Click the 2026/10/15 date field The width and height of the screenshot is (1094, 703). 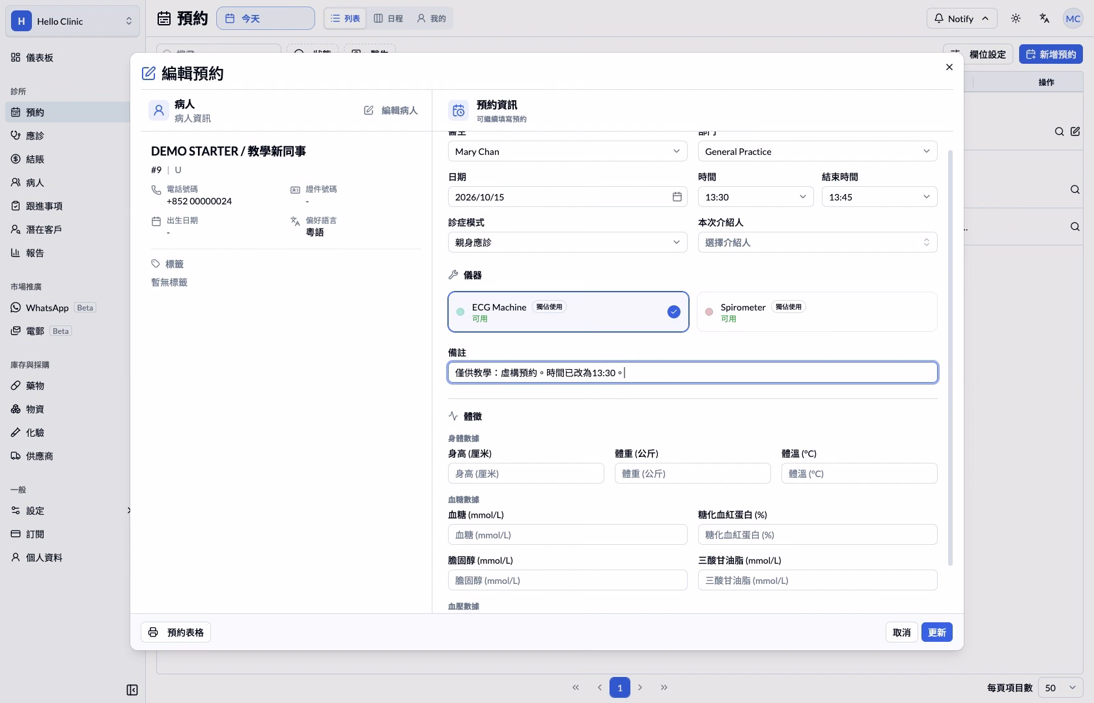point(567,197)
